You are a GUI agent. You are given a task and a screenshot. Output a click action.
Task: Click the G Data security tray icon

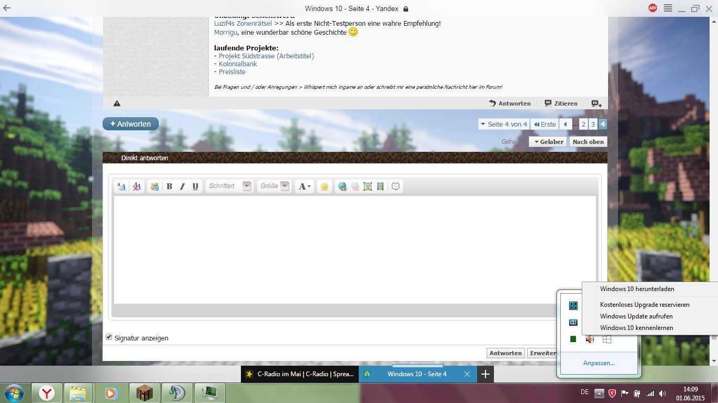click(x=612, y=393)
